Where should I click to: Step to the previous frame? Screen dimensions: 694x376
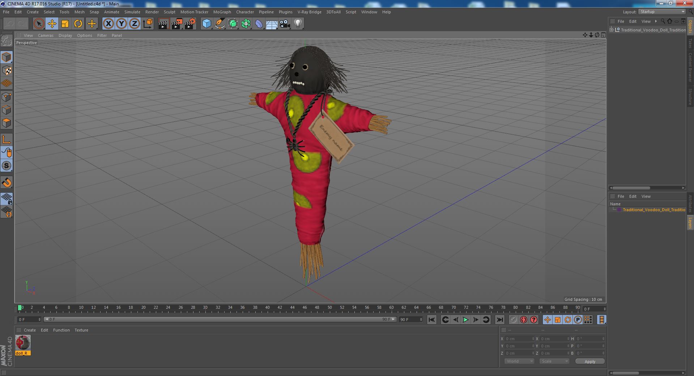click(456, 320)
